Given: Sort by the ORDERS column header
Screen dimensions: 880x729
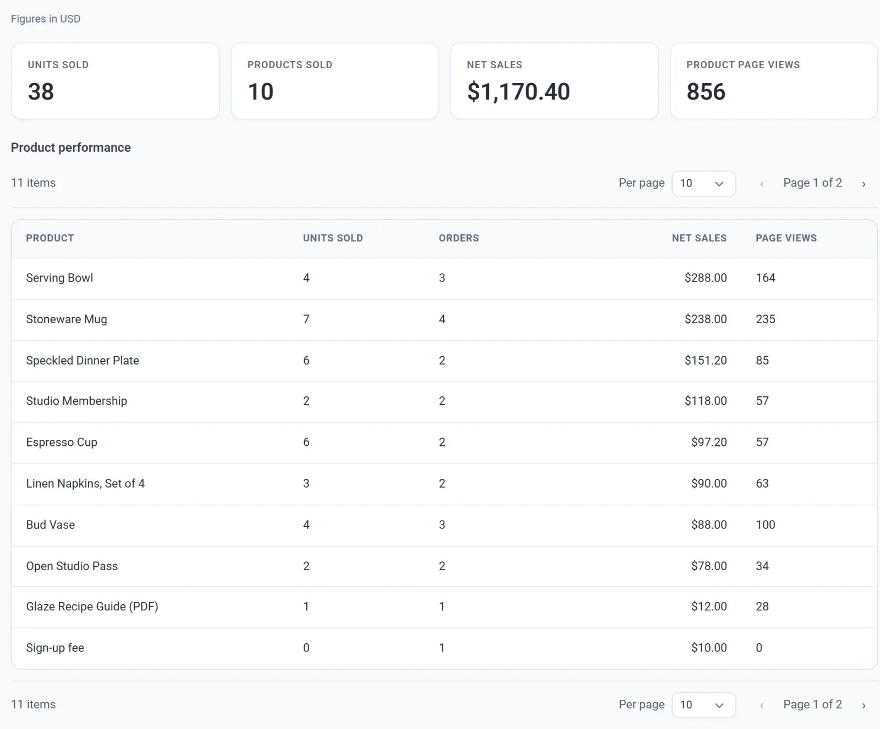Looking at the screenshot, I should 459,238.
